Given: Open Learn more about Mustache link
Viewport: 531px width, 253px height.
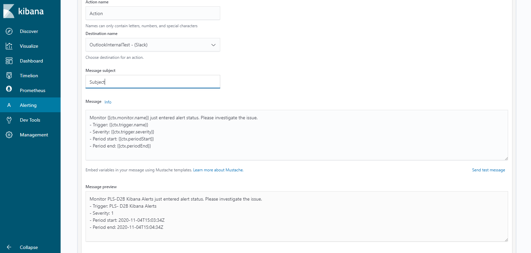Looking at the screenshot, I should coord(218,170).
